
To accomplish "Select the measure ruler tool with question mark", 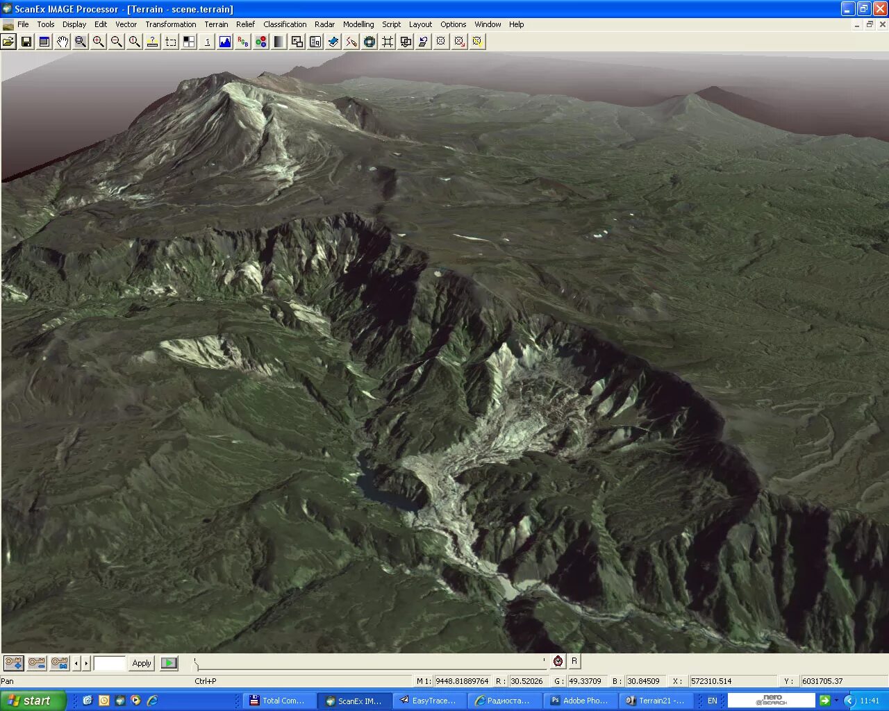I will [x=153, y=42].
